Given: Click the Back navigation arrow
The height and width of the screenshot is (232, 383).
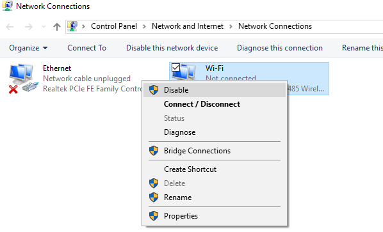Looking at the screenshot, I should coord(10,27).
